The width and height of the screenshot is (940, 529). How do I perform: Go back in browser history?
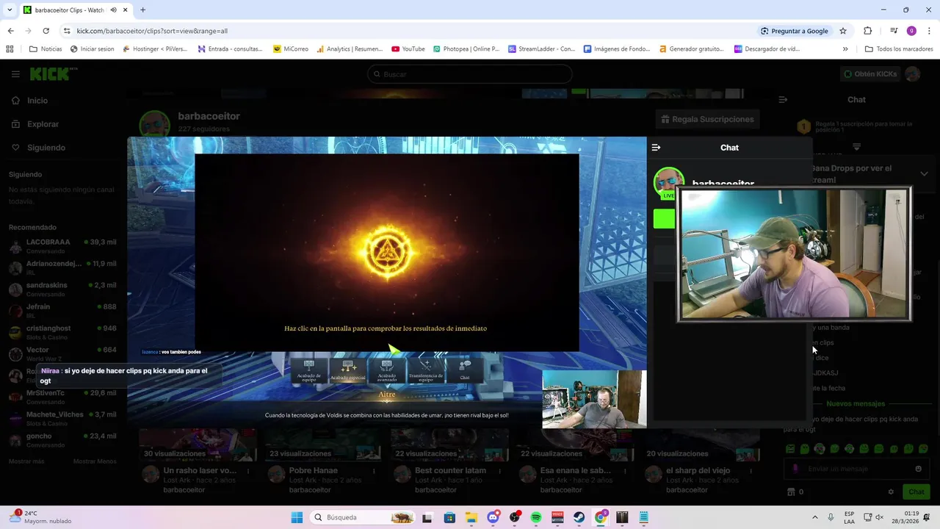tap(10, 31)
